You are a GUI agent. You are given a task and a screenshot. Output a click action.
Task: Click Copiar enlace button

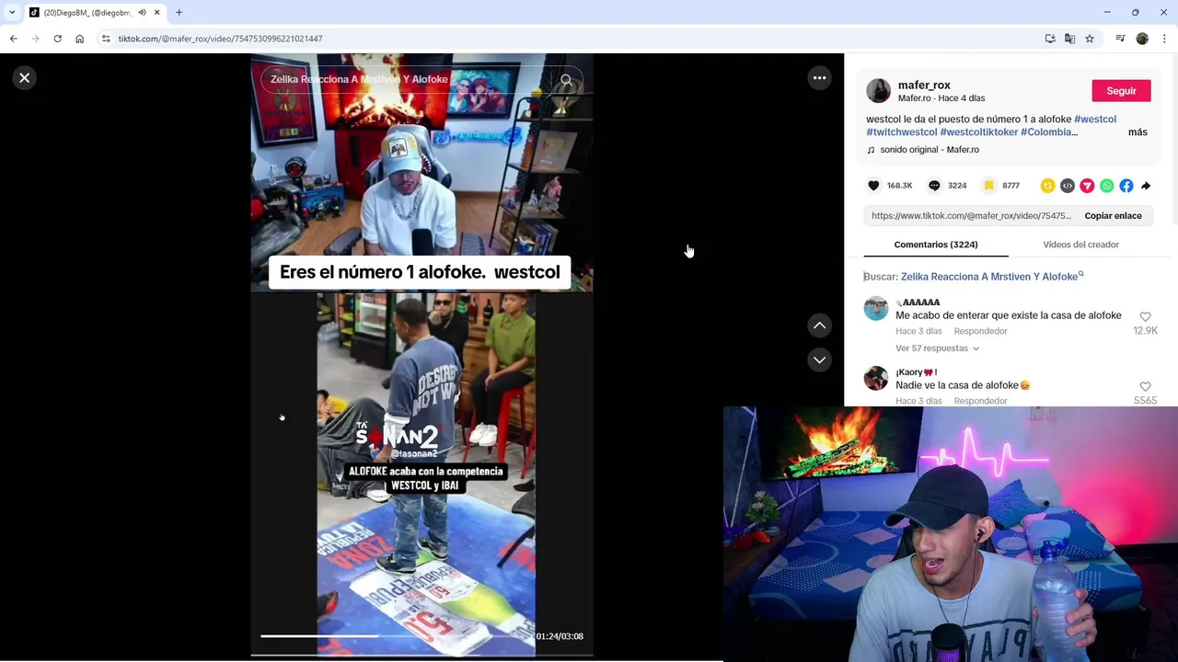point(1113,216)
